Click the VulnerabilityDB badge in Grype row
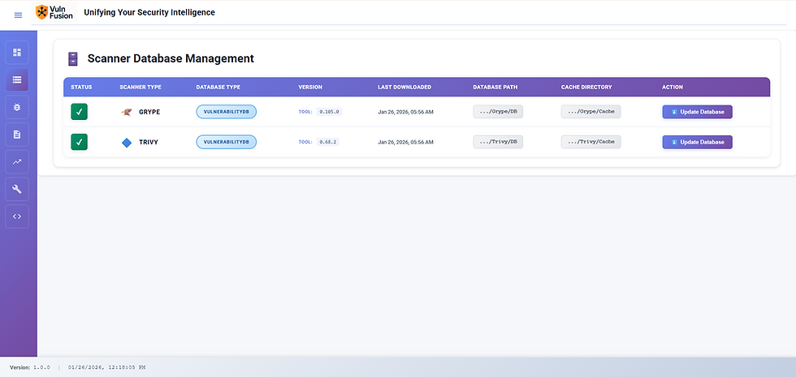Viewport: 796px width, 377px height. (227, 112)
